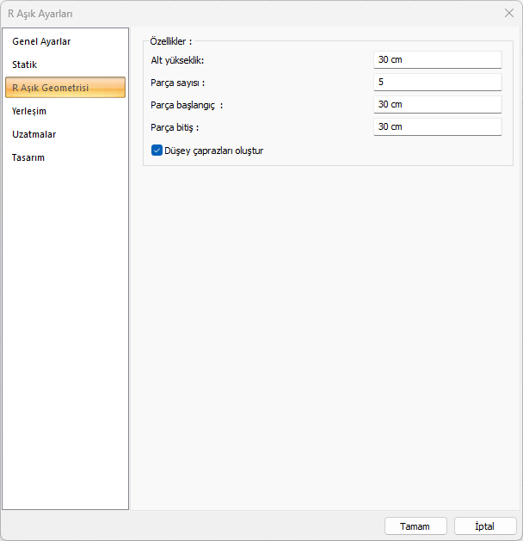Select the Parça bitiş value field
523x541 pixels.
437,126
